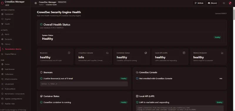Click the cloud icon on CrowdSec Console card
The width and height of the screenshot is (235, 111).
[107, 53]
